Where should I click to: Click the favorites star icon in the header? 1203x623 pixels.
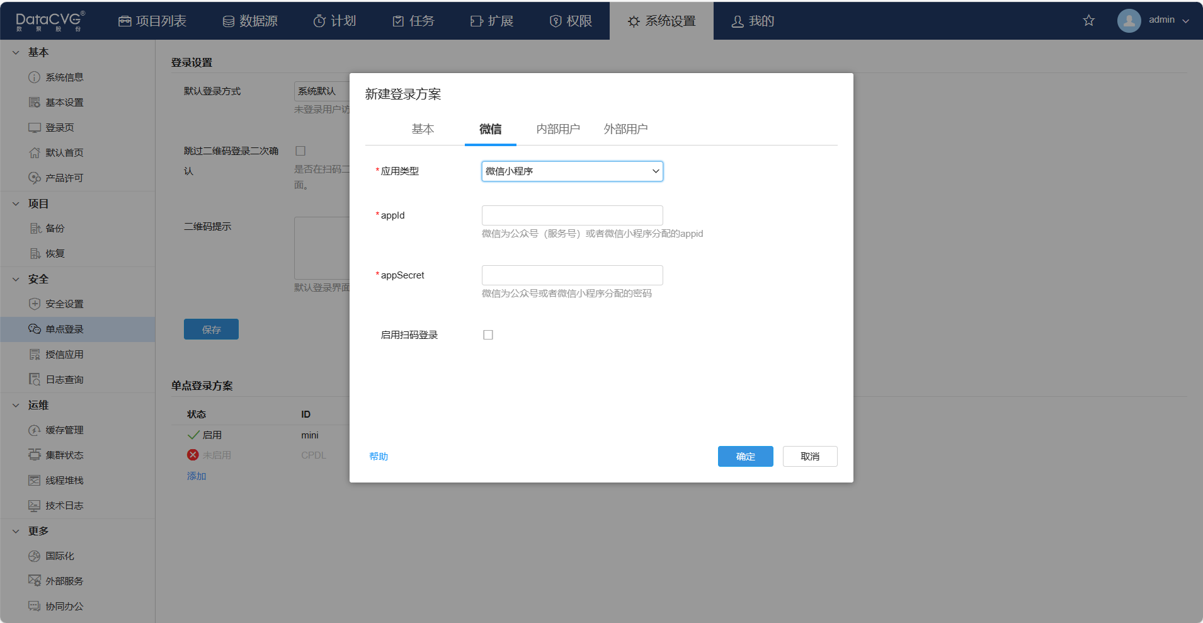click(1088, 20)
